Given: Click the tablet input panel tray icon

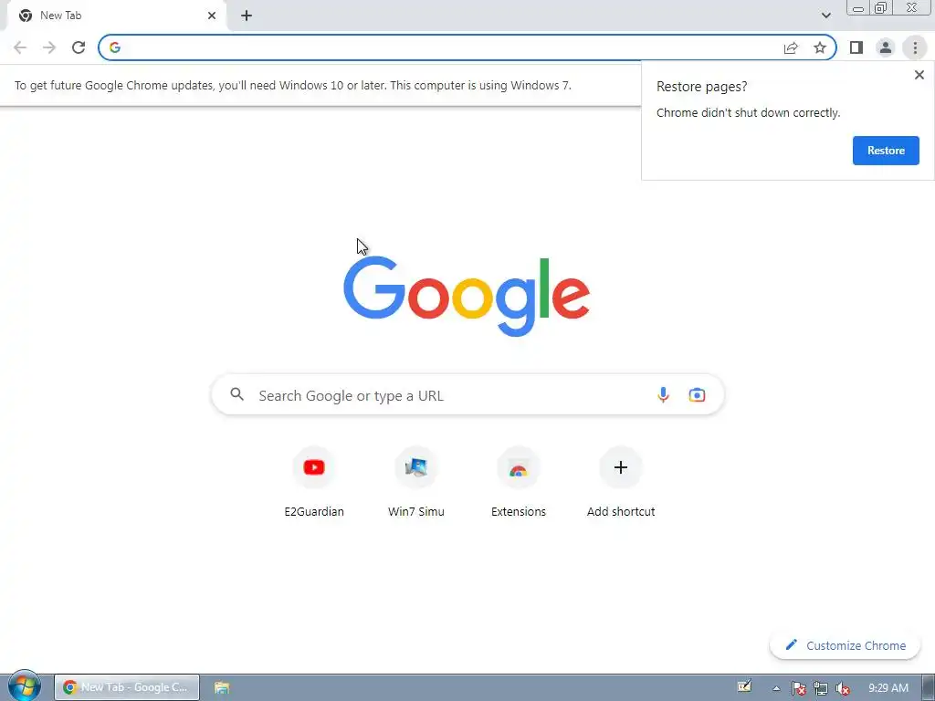Looking at the screenshot, I should click(x=744, y=686).
